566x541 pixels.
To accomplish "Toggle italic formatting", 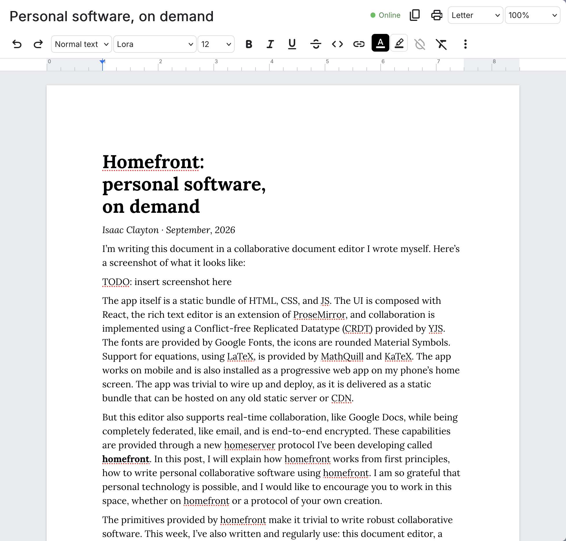I will [270, 44].
